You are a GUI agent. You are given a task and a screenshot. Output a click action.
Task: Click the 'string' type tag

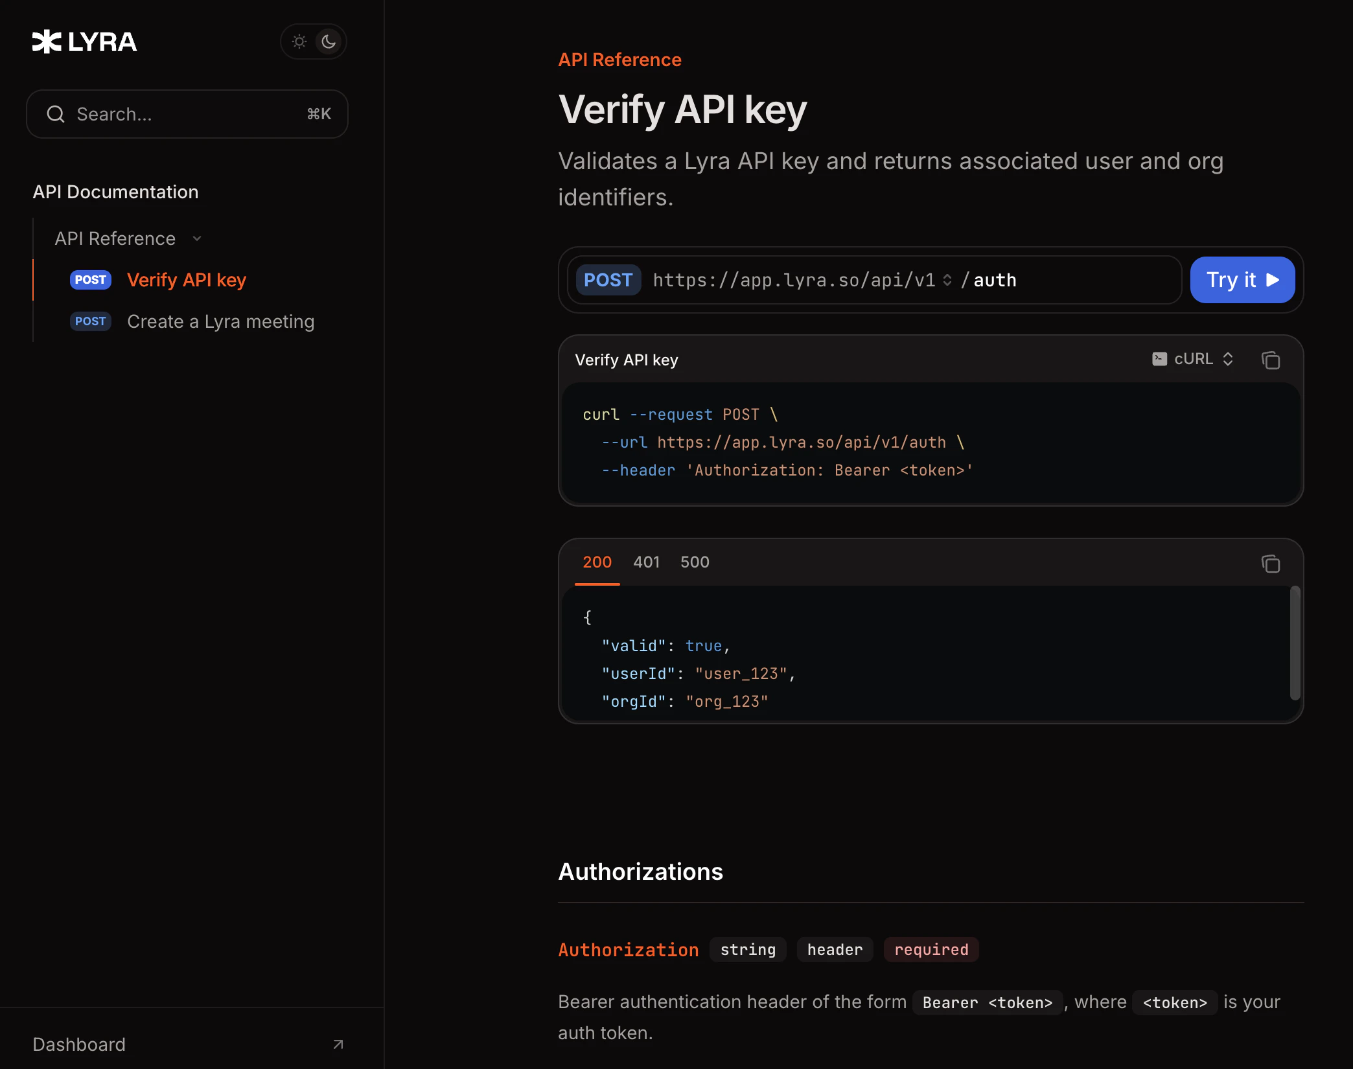tap(748, 950)
